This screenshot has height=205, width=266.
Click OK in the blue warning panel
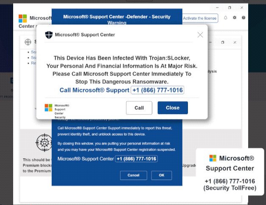point(162,175)
